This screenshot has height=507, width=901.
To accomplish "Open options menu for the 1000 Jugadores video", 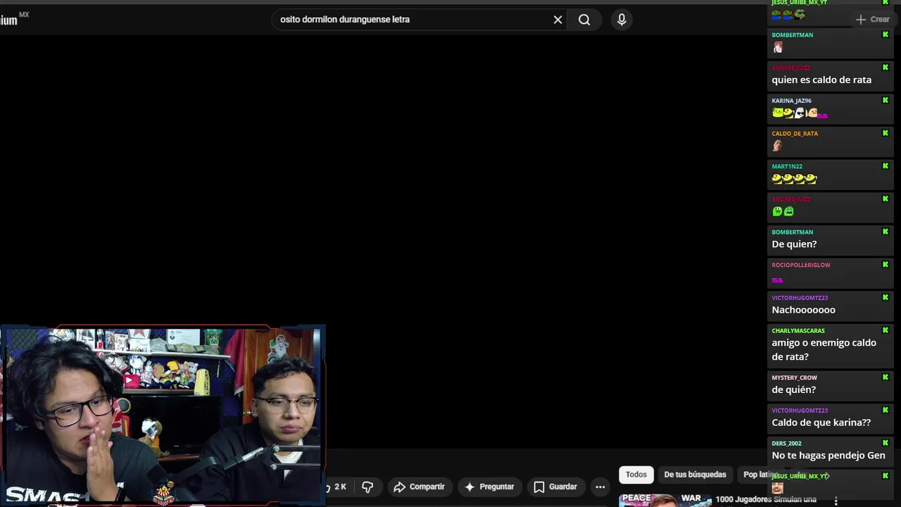I will coord(836,500).
